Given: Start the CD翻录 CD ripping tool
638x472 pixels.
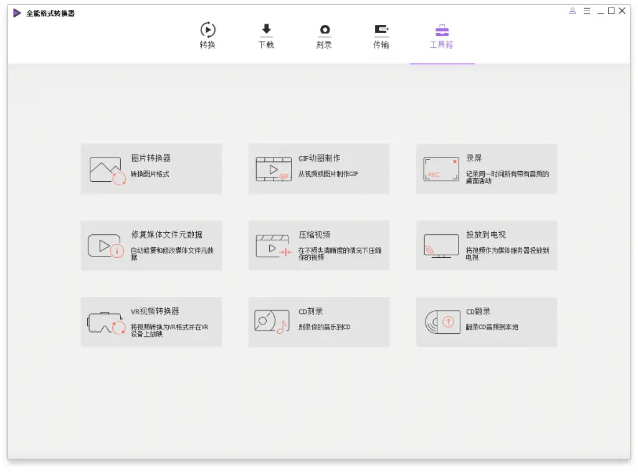Looking at the screenshot, I should coord(486,321).
